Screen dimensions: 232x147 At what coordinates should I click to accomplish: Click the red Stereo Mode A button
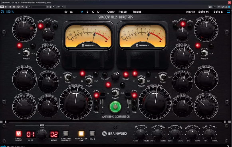pyautogui.click(x=18, y=133)
